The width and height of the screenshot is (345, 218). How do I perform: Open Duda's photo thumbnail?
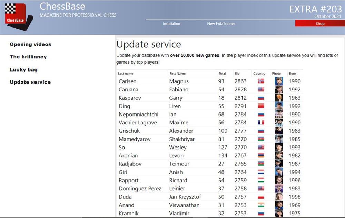[x=279, y=197]
